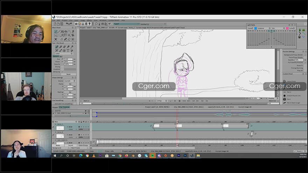Switch to the Clip: Timeline tab

pyautogui.click(x=64, y=107)
